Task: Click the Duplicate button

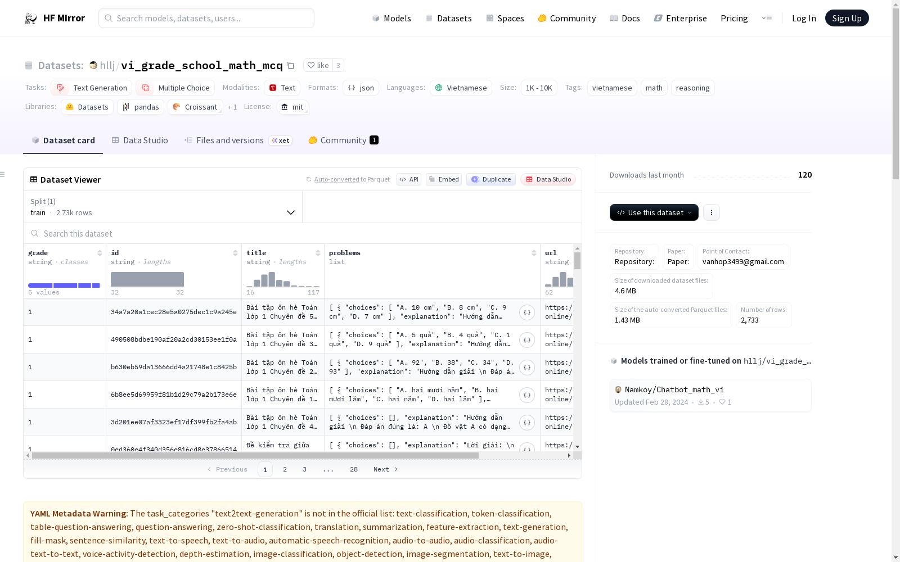Action: [491, 179]
